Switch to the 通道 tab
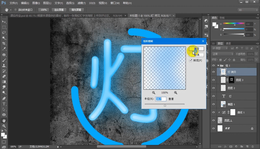The image size is (260, 149). 228,43
